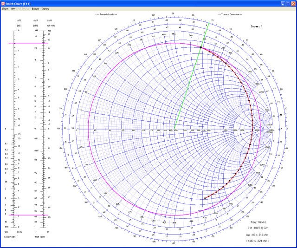
Task: Click the 'Loss in [dB]' label
Action: pos(10,237)
